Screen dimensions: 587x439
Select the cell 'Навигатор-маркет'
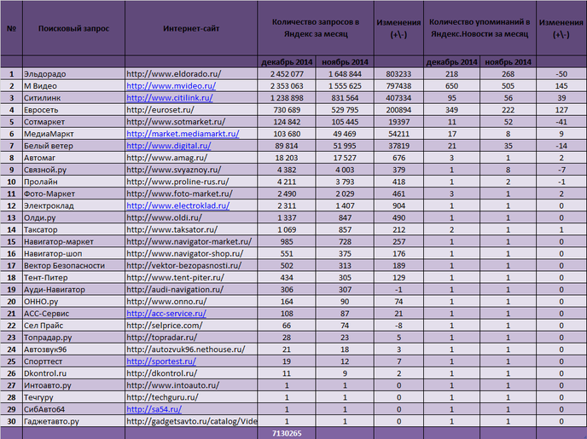73,241
